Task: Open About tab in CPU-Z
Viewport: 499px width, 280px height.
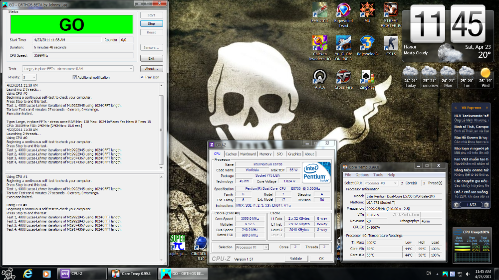Action: click(x=309, y=154)
